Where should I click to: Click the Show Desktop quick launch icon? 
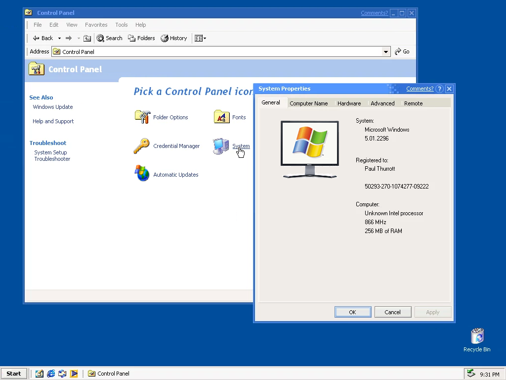[x=40, y=374]
